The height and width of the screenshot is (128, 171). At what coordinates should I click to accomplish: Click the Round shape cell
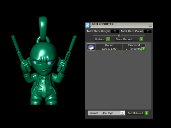pos(109,45)
